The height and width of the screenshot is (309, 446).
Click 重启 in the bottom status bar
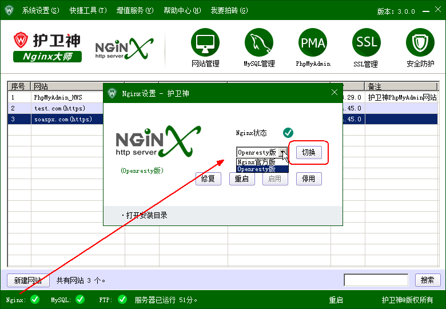click(x=336, y=300)
